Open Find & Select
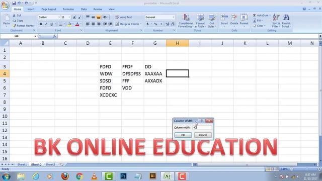322x181 pixels. (286, 21)
